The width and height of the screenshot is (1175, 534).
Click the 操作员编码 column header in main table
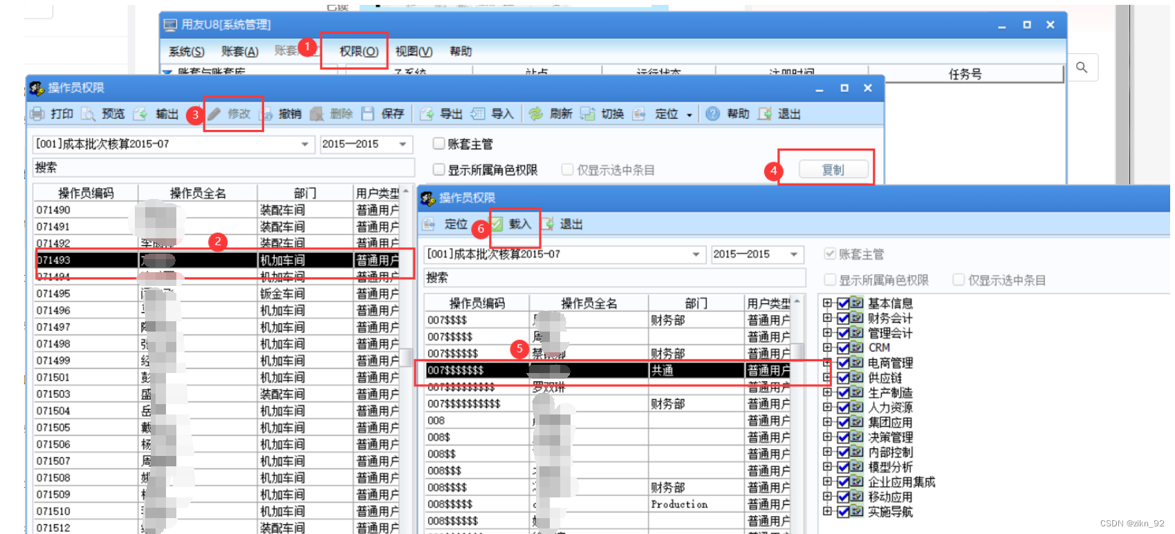[86, 193]
